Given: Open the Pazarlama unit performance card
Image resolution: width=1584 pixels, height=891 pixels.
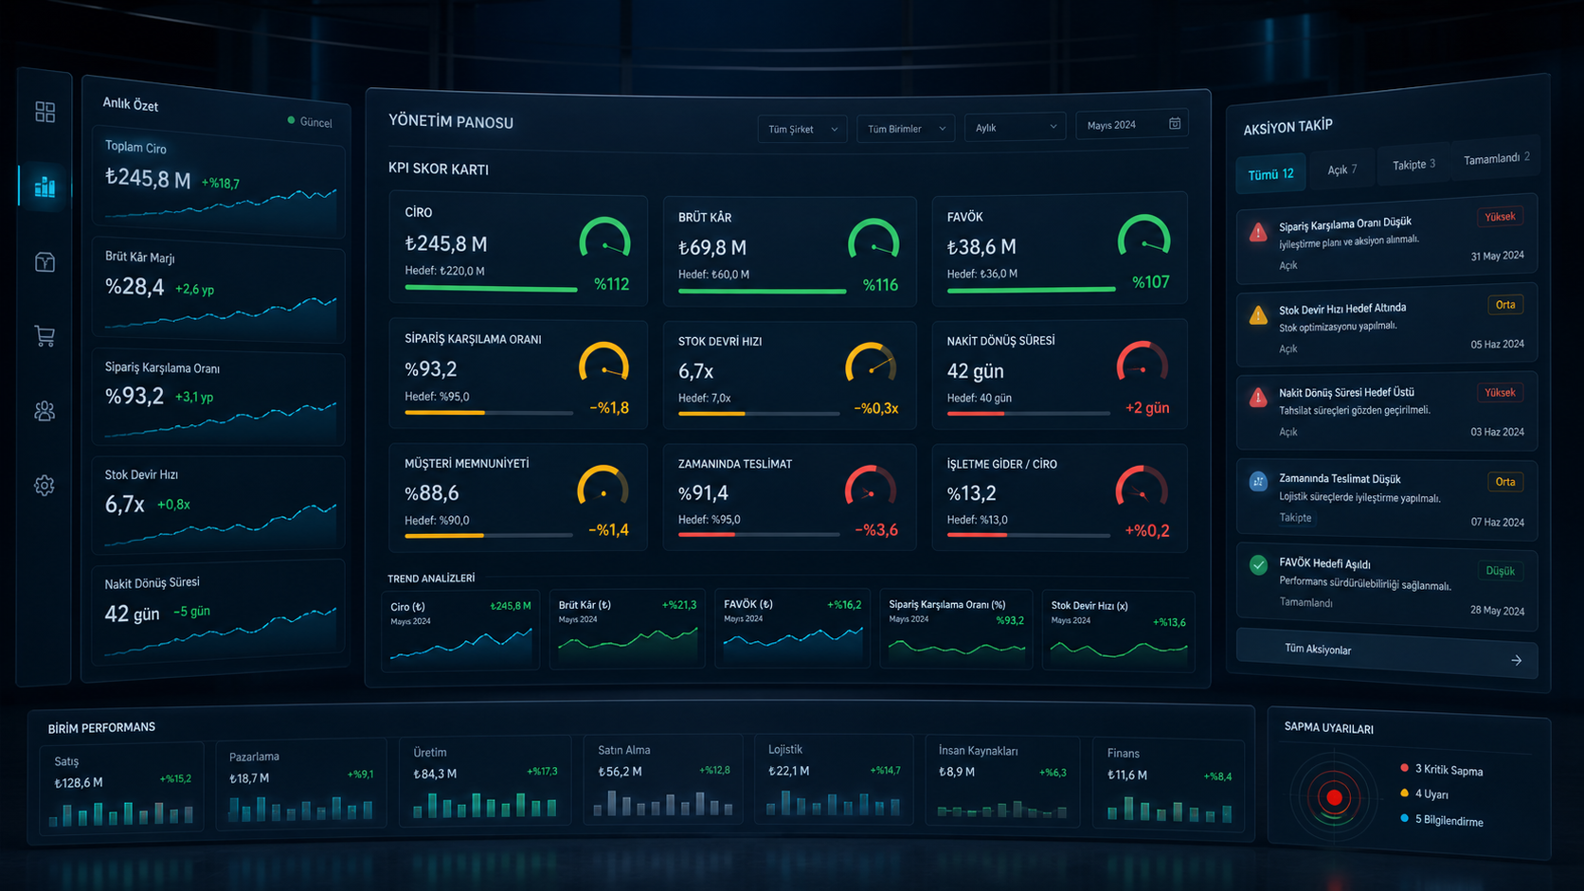Looking at the screenshot, I should (300, 784).
